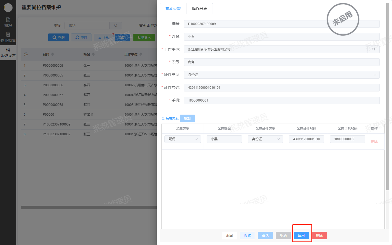Viewport: 392px width, 245px height.
Task: Select the 基本设置 tab
Action: click(173, 9)
